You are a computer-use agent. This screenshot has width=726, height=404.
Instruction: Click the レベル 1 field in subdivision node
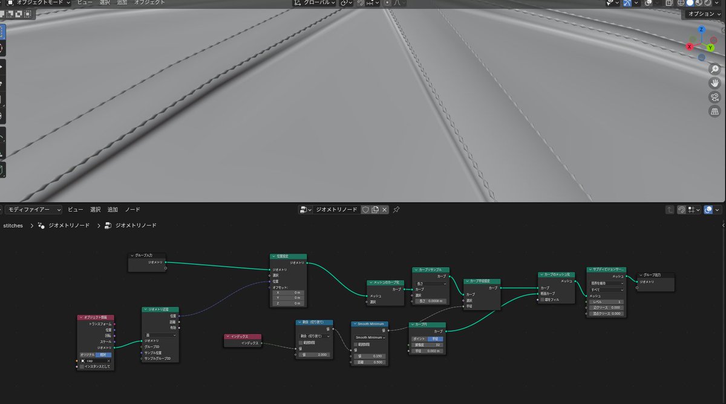[x=606, y=301]
